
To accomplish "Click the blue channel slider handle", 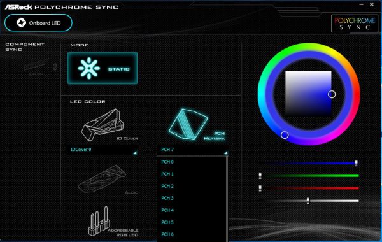I will pyautogui.click(x=356, y=163).
